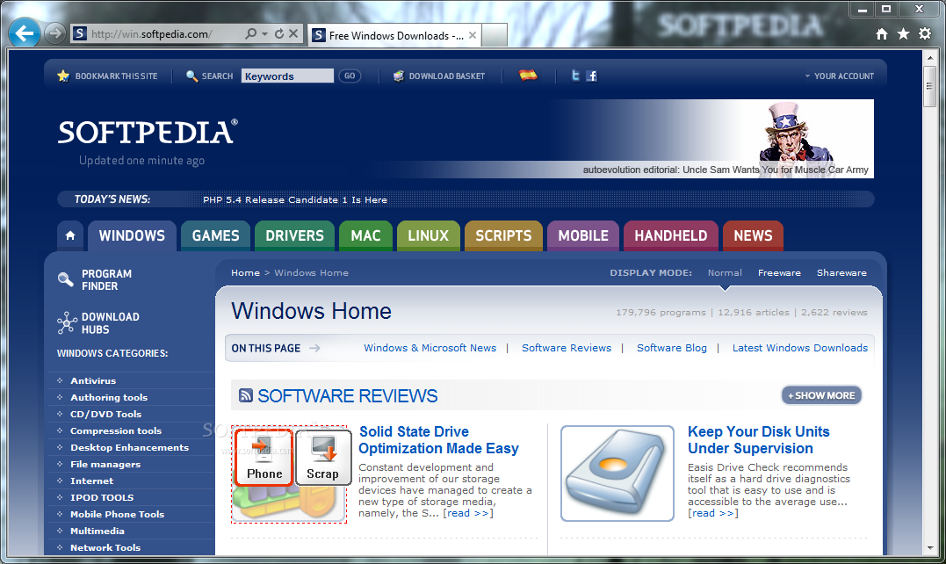The height and width of the screenshot is (564, 946).
Task: Switch to the NEWS tab
Action: [x=753, y=235]
